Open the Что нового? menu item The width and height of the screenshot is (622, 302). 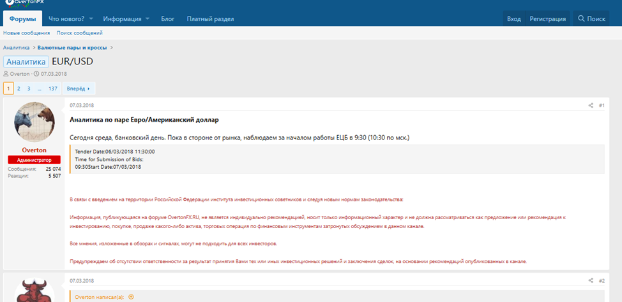point(66,18)
